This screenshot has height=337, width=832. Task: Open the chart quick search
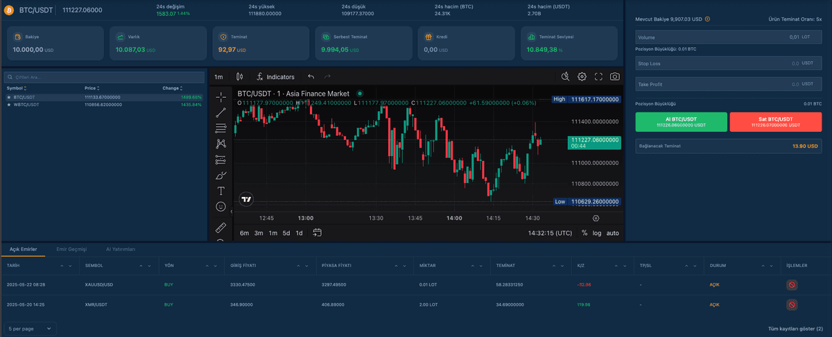pos(566,77)
